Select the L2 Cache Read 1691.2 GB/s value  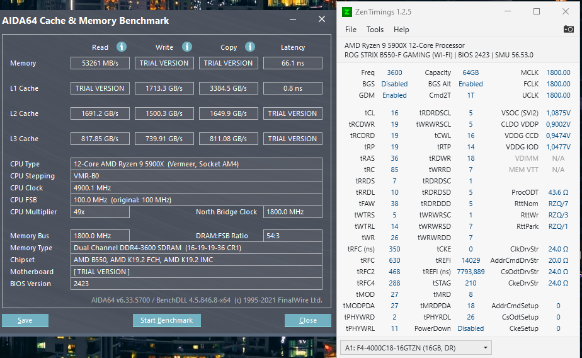coord(100,113)
